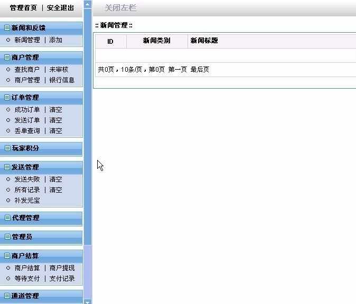This screenshot has height=304, width=356.
Task: Collapse the 商户结算 menu header
Action: [x=41, y=256]
